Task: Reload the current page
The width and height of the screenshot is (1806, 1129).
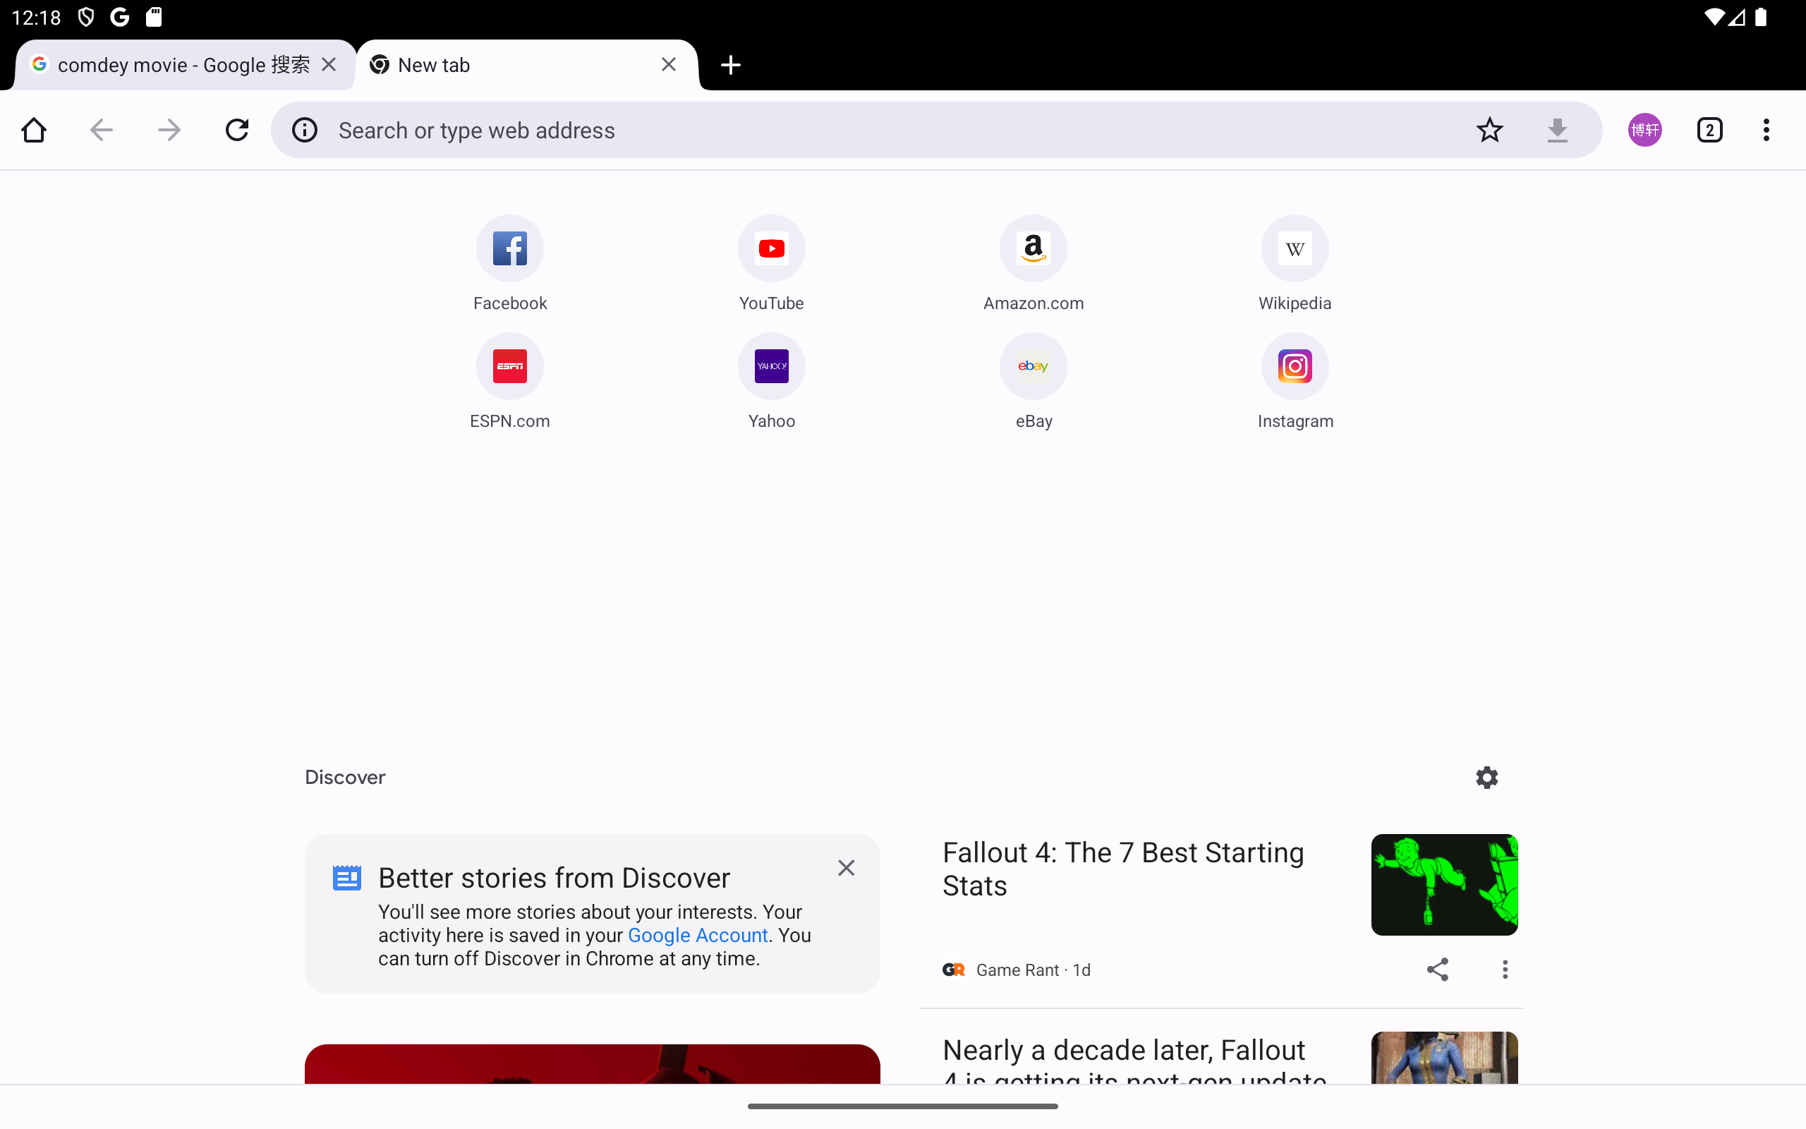Action: tap(237, 130)
